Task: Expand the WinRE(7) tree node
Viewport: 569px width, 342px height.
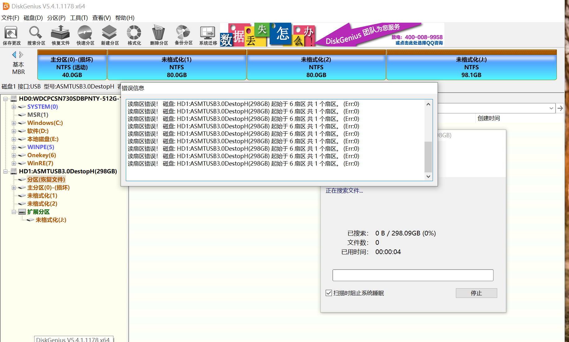Action: click(14, 163)
